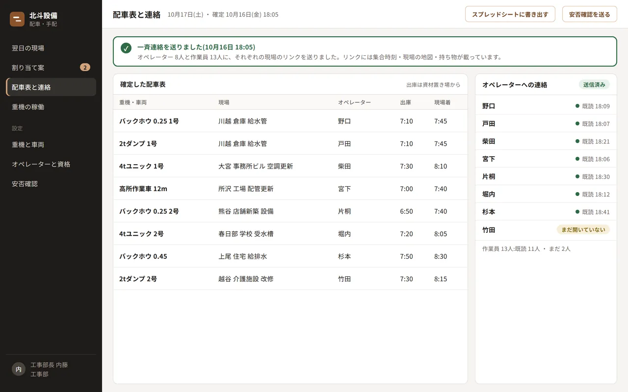Screen dimensions: 628x392
Task: Open オペレーターと資格 settings
Action: pos(51,164)
